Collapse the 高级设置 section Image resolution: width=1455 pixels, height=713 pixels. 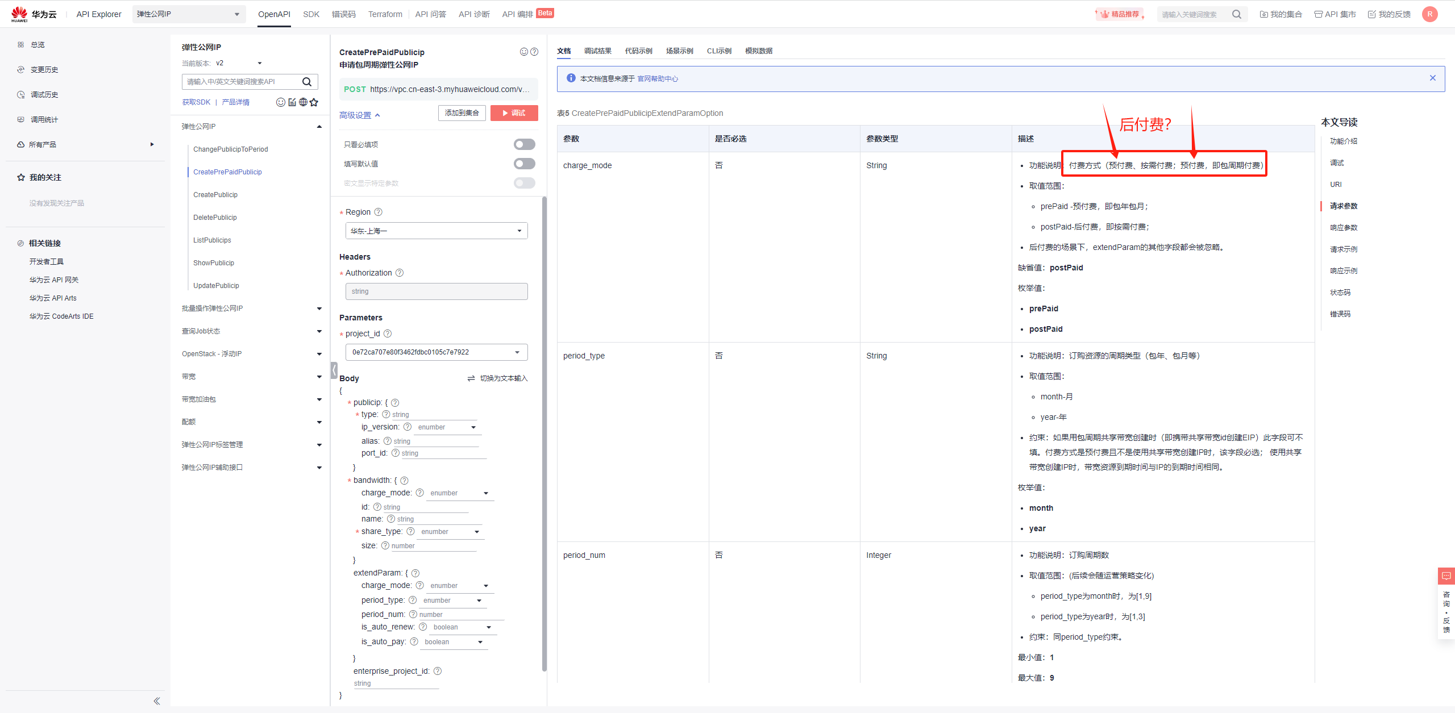[x=359, y=115]
